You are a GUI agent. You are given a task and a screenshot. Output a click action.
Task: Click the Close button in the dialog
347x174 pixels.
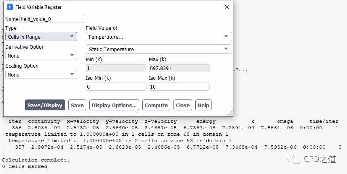click(x=183, y=105)
